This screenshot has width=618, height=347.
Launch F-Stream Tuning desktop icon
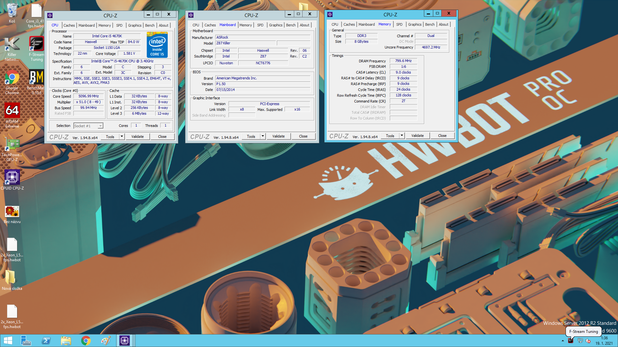[36, 49]
